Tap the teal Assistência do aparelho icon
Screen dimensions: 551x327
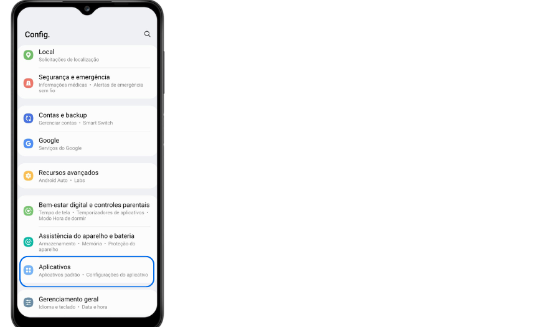[29, 242]
